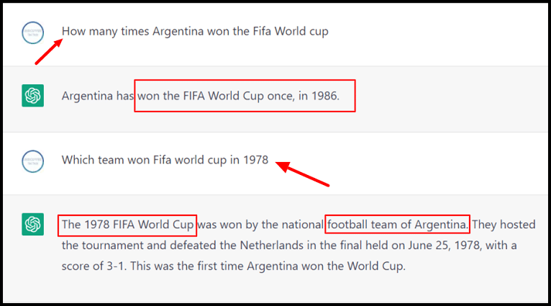551x306 pixels.
Task: Click the phrase "was won by the national"
Action: tap(260, 225)
